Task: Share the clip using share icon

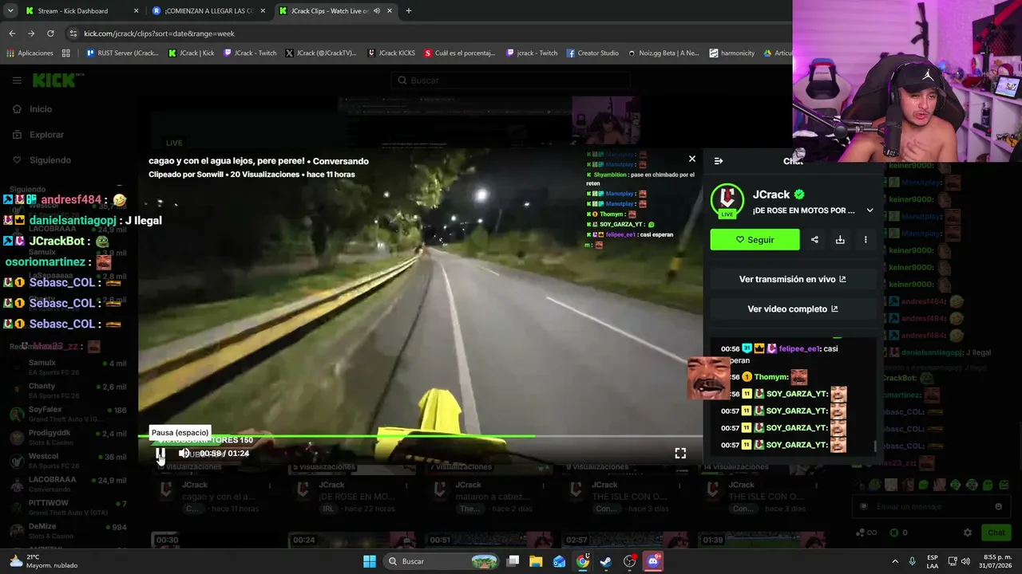Action: (814, 240)
